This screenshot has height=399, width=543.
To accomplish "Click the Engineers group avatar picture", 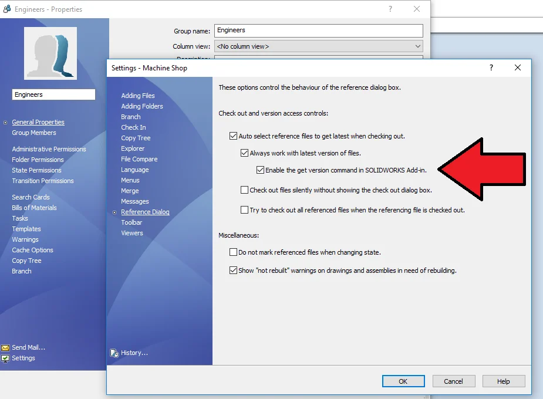I will (50, 53).
